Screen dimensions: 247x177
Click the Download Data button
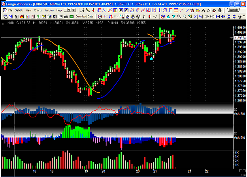pyautogui.click(x=84, y=16)
